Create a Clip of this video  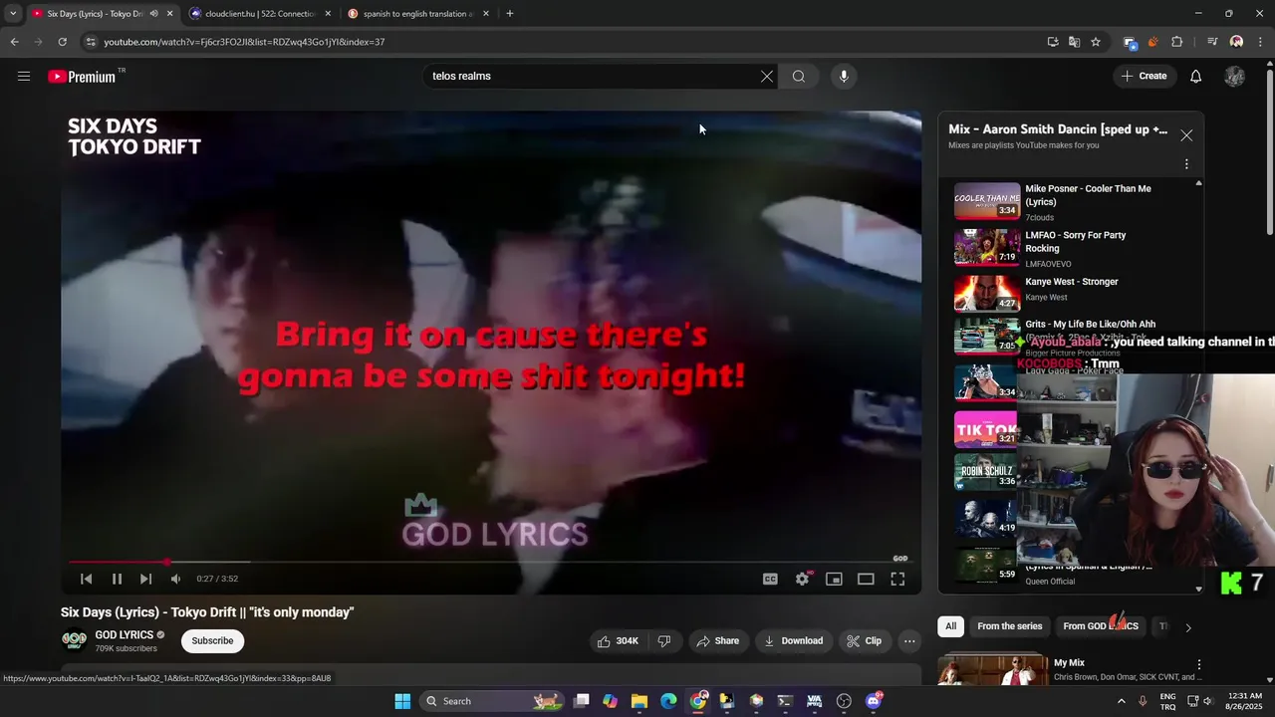pos(864,641)
